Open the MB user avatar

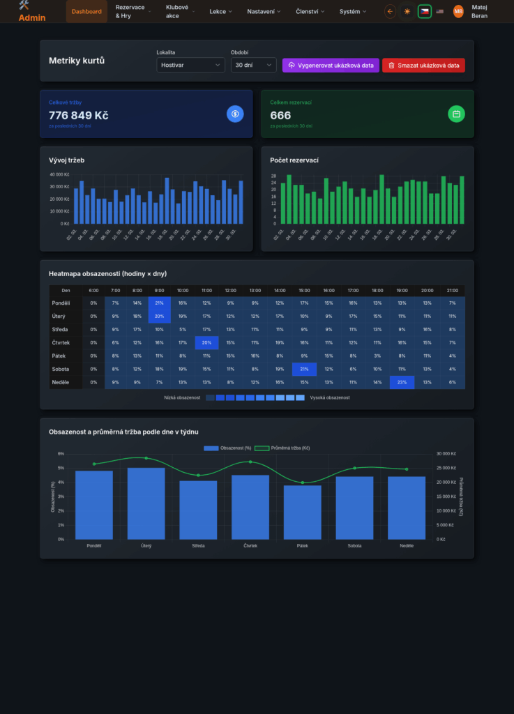click(458, 11)
